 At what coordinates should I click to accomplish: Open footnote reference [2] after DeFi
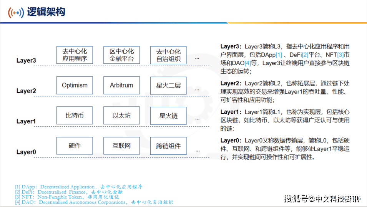pos(305,55)
